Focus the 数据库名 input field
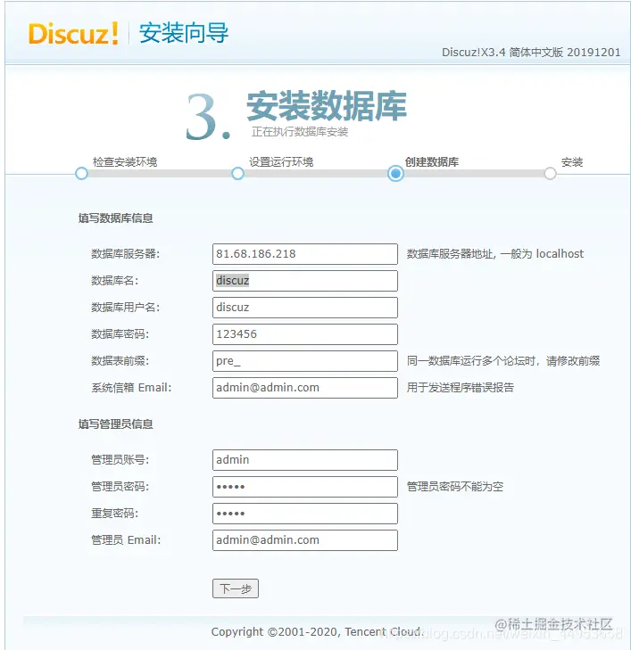This screenshot has height=650, width=631. point(305,281)
